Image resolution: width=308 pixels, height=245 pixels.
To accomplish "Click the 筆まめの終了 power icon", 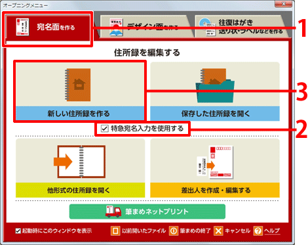I will (174, 231).
